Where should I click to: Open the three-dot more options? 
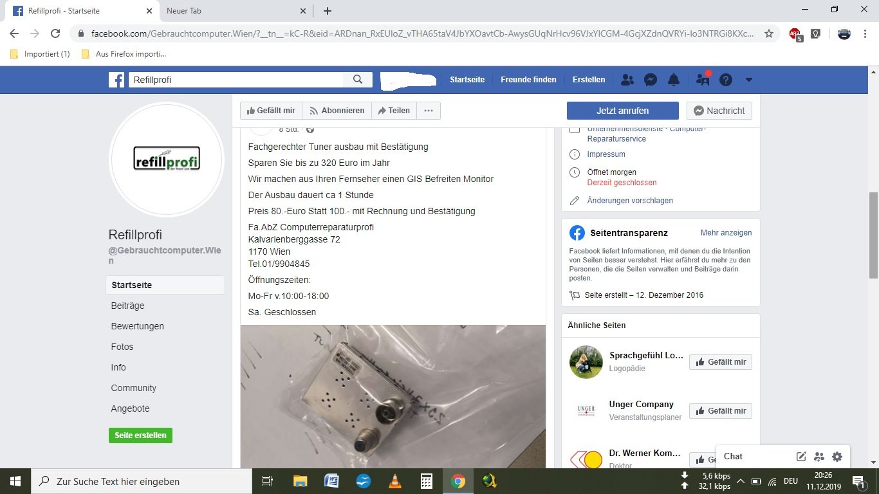(x=429, y=111)
